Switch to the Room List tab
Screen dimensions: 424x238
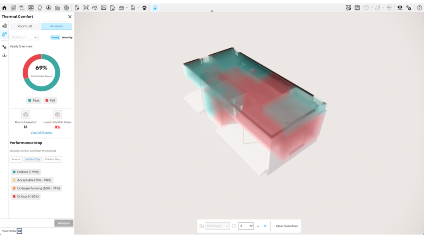click(x=25, y=26)
